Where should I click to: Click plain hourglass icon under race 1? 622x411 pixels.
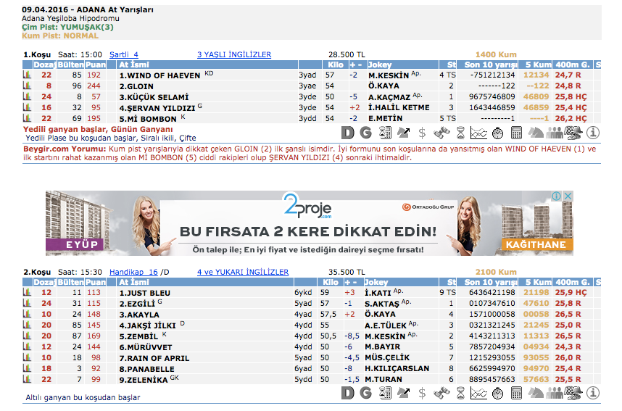(x=460, y=133)
